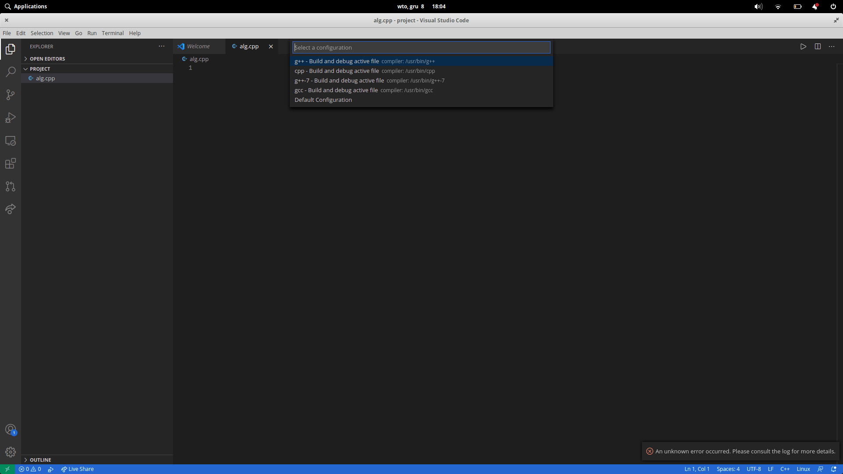843x474 pixels.
Task: Open editor More Actions ellipsis
Action: [x=832, y=47]
